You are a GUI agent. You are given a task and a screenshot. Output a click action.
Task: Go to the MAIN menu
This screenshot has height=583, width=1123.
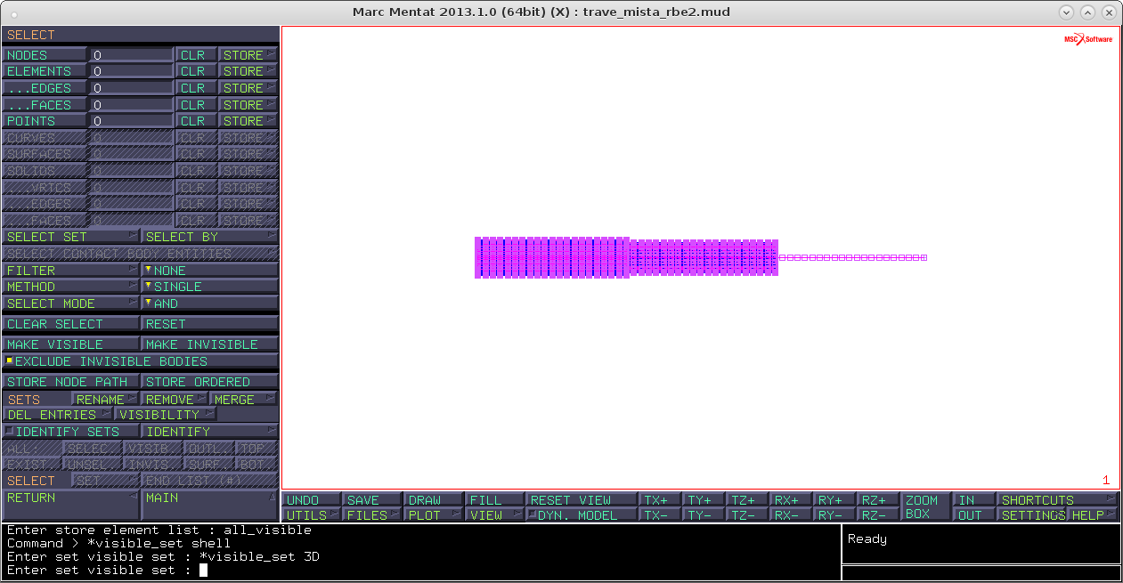(x=210, y=505)
